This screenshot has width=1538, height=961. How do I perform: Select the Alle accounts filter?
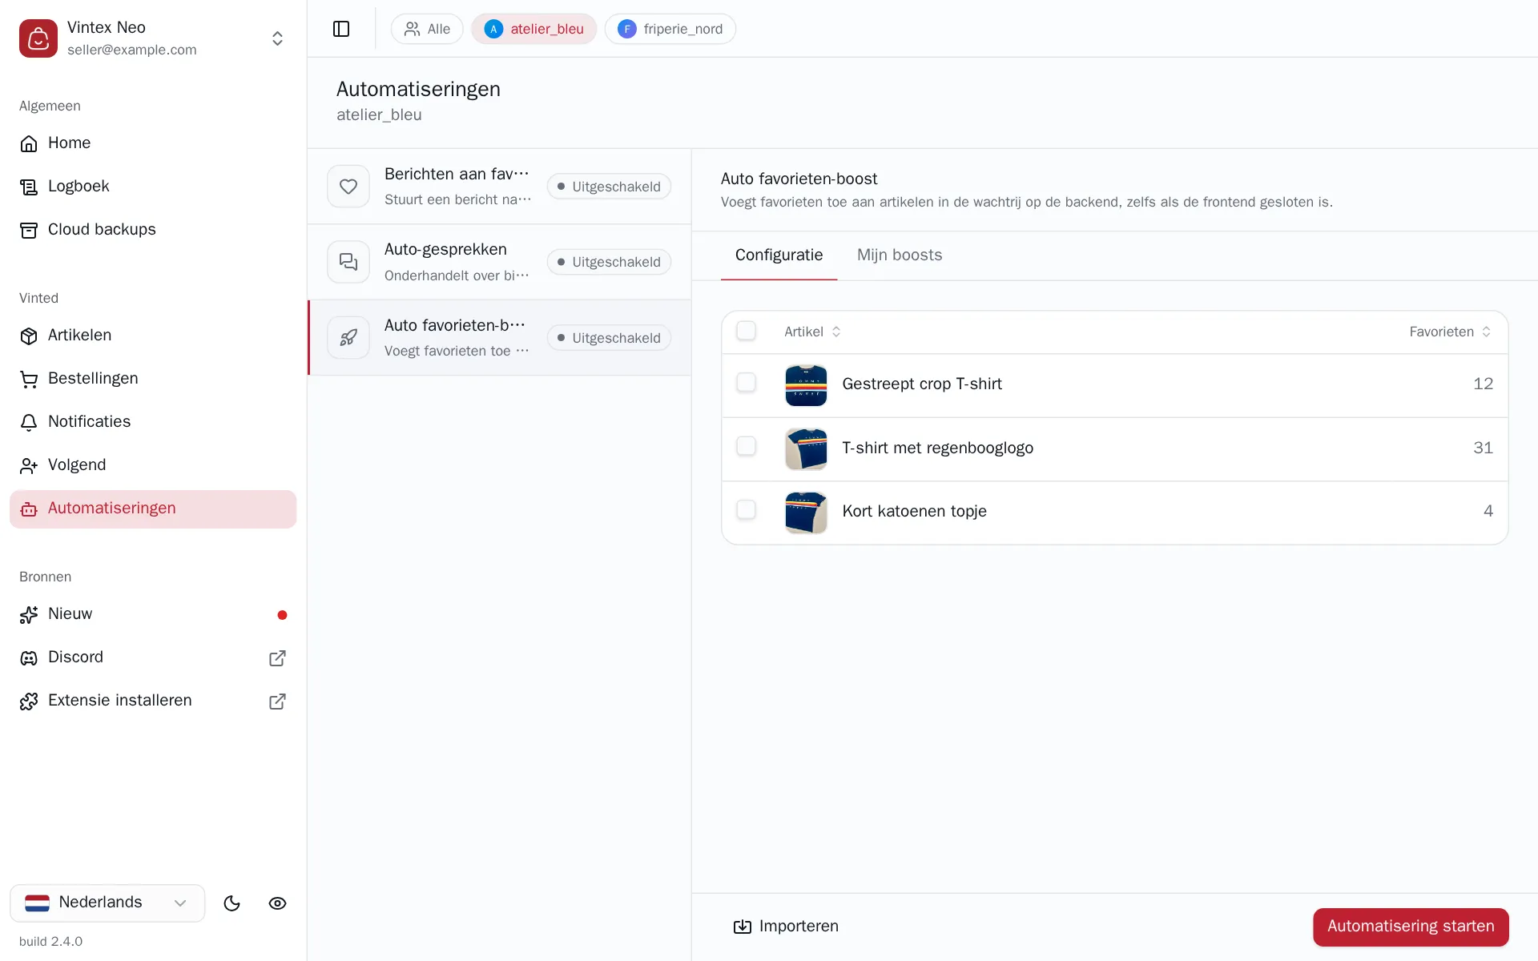(427, 29)
